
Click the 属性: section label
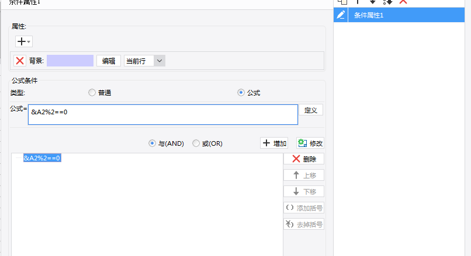click(x=19, y=26)
